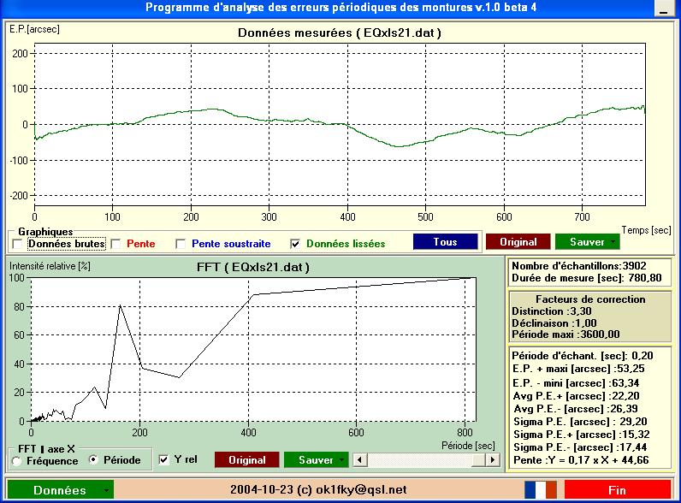Click the E.P. + maxi reading
681x503 pixels.
(x=578, y=369)
